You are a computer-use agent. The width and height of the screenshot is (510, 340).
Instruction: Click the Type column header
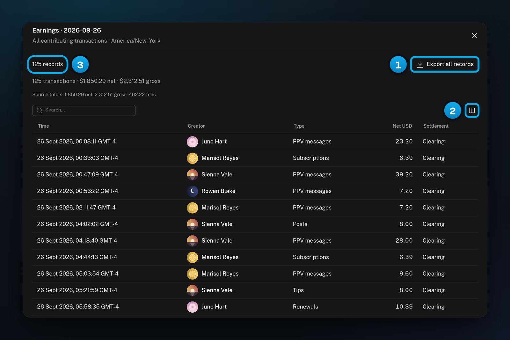pos(299,126)
